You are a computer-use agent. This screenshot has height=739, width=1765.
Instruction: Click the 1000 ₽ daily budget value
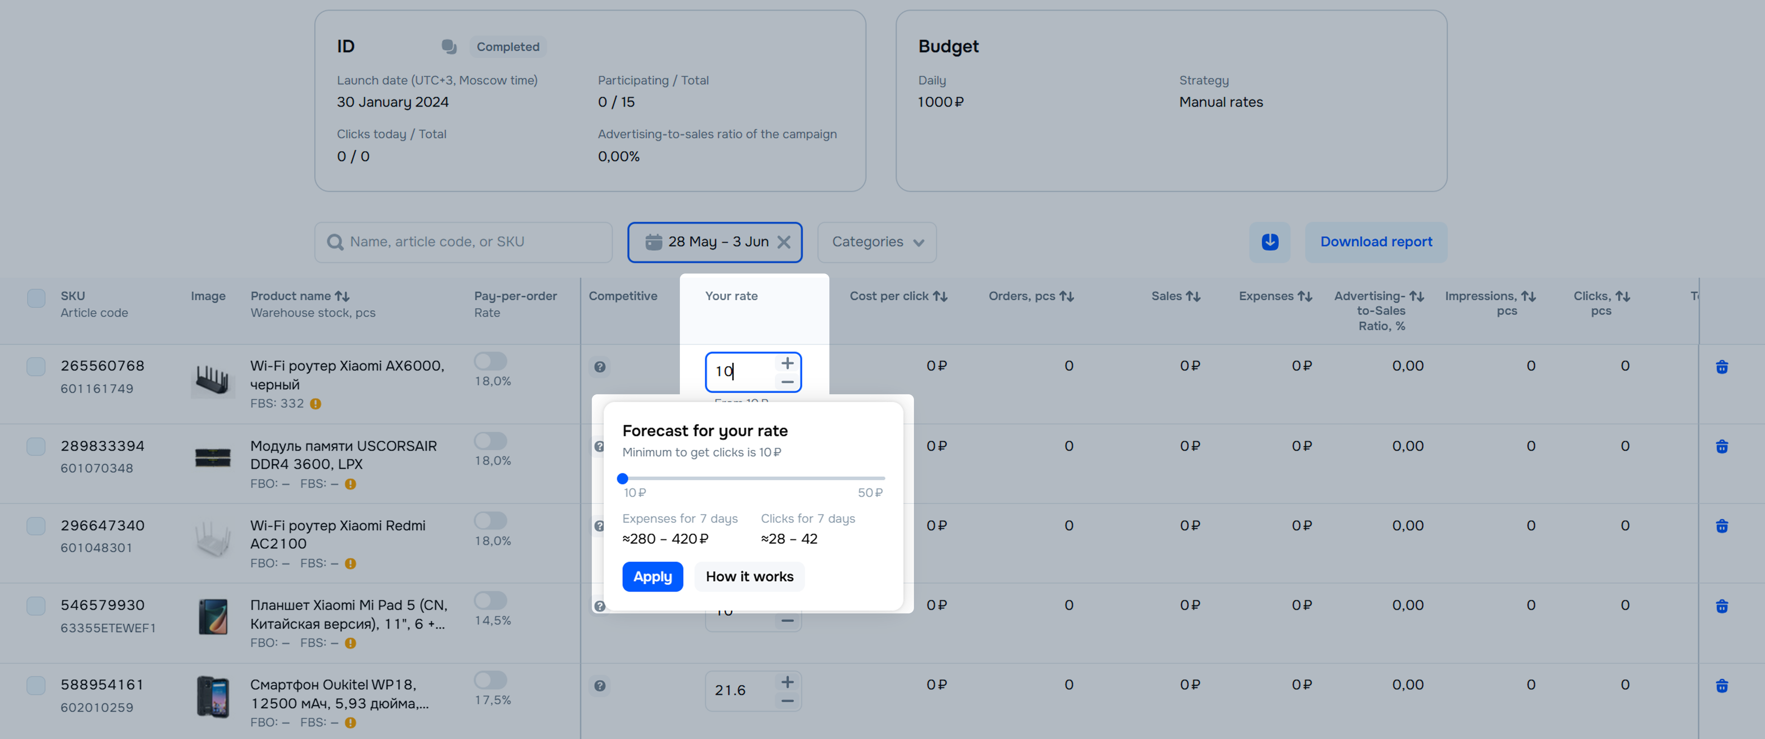coord(940,102)
